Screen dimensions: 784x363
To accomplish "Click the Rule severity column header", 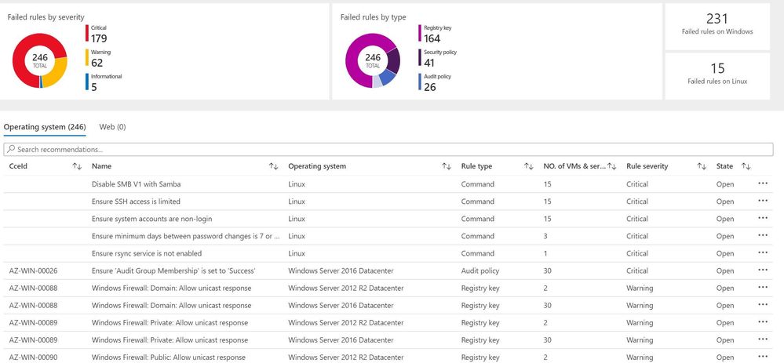I will click(x=647, y=166).
